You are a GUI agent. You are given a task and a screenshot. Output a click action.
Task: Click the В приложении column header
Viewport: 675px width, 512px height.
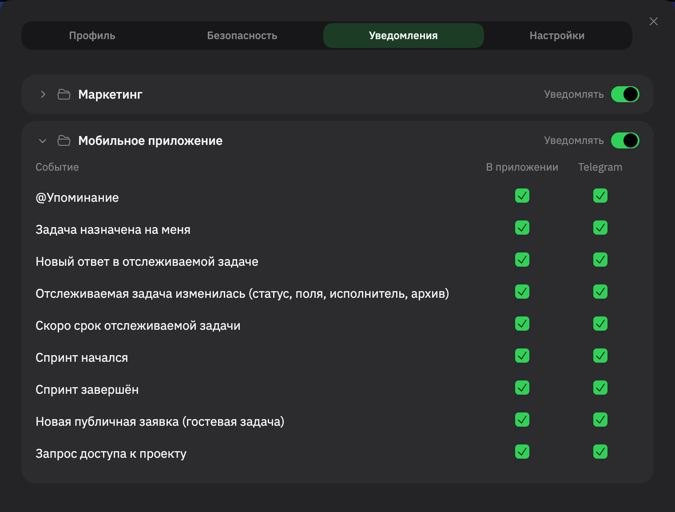522,168
